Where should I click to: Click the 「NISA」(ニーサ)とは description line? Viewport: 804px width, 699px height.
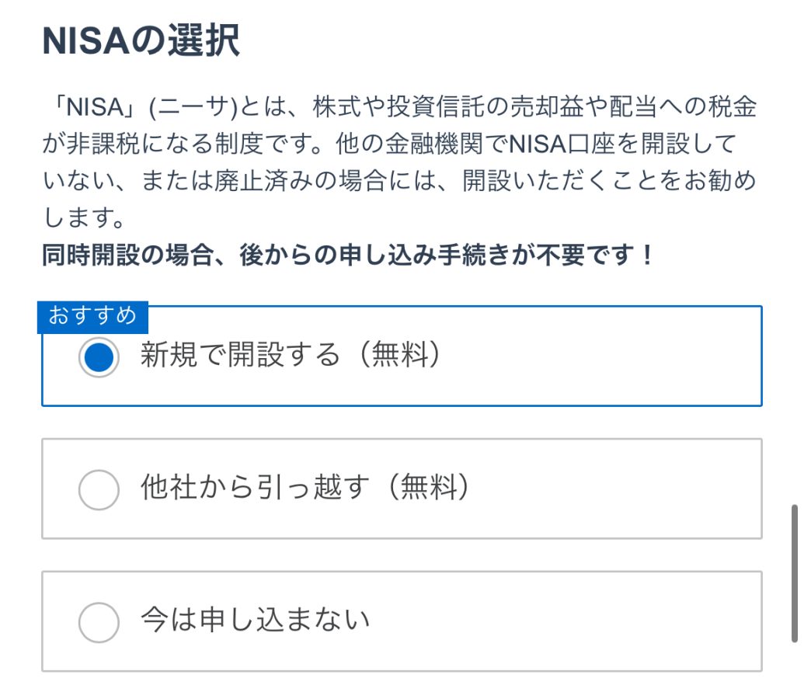point(399,106)
